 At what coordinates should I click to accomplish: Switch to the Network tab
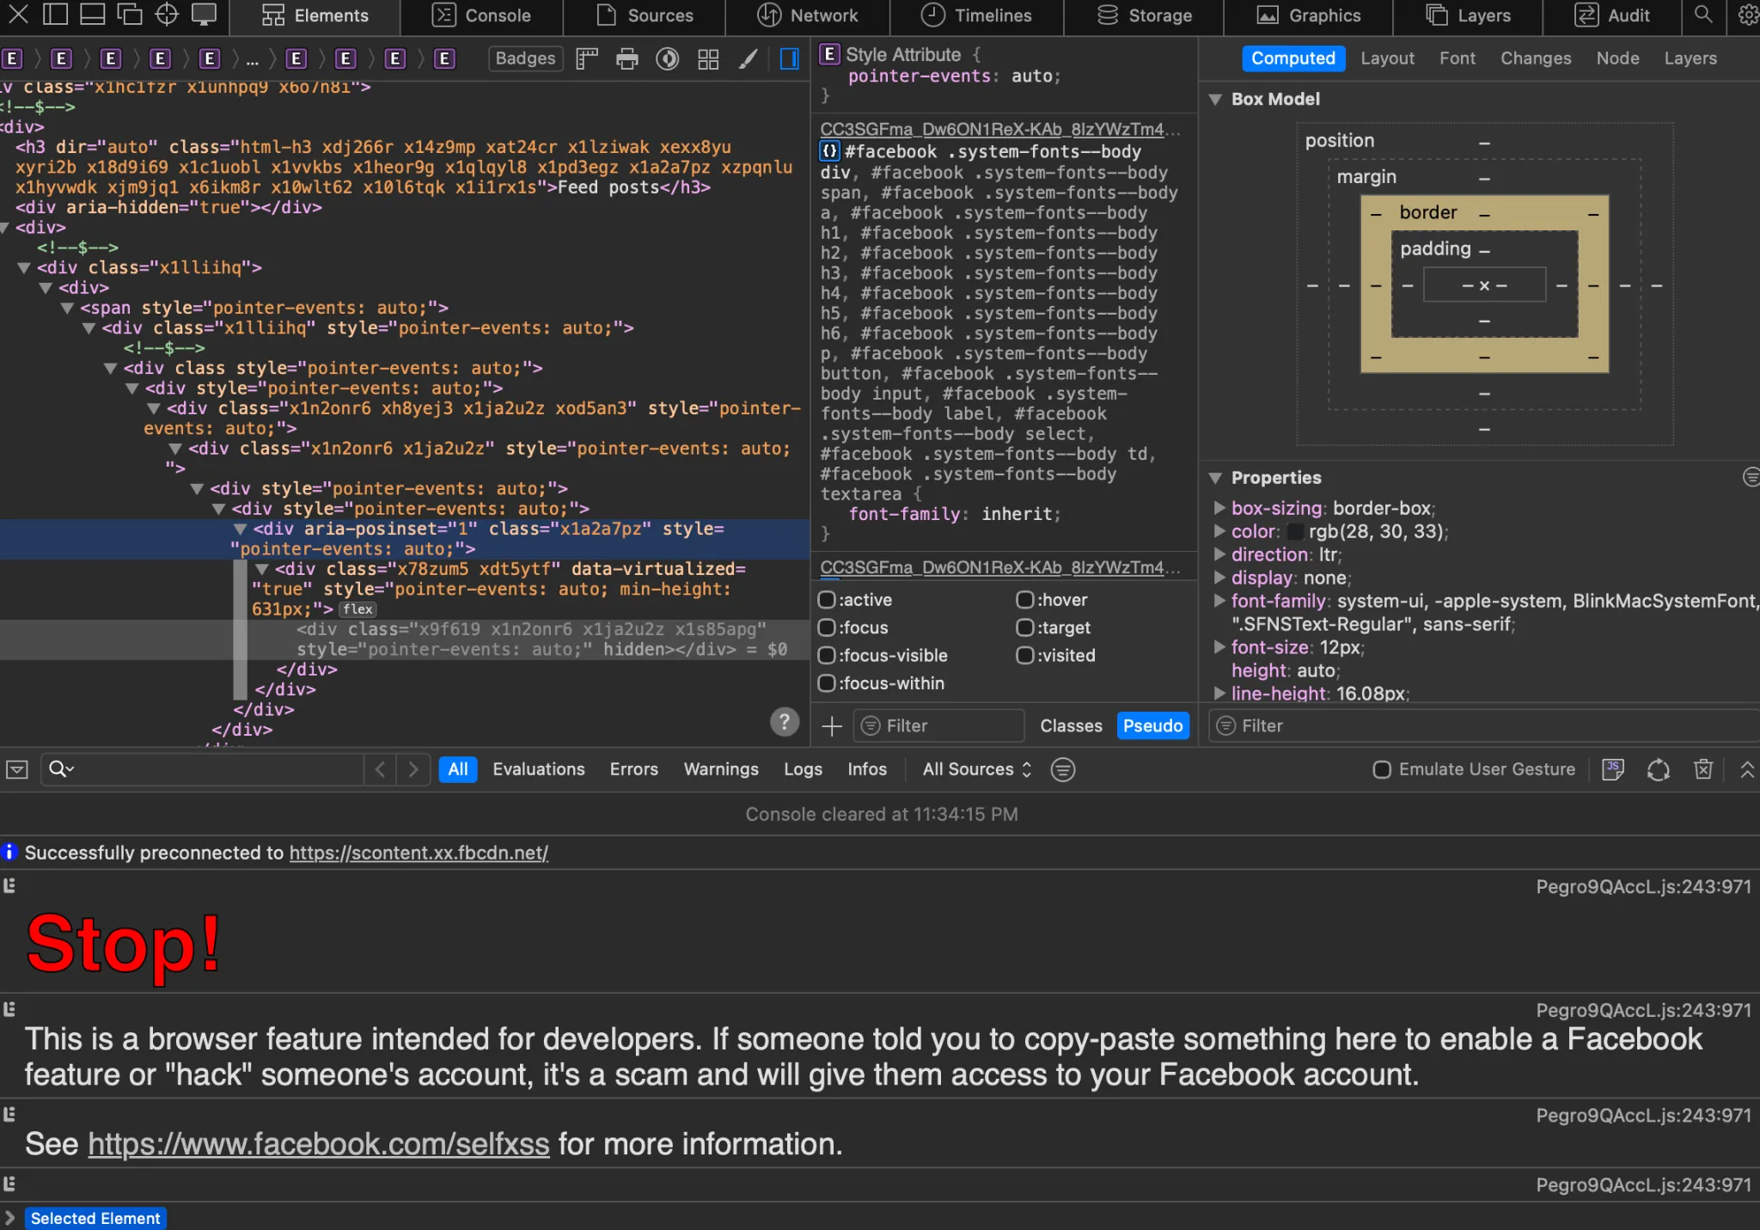tap(807, 15)
